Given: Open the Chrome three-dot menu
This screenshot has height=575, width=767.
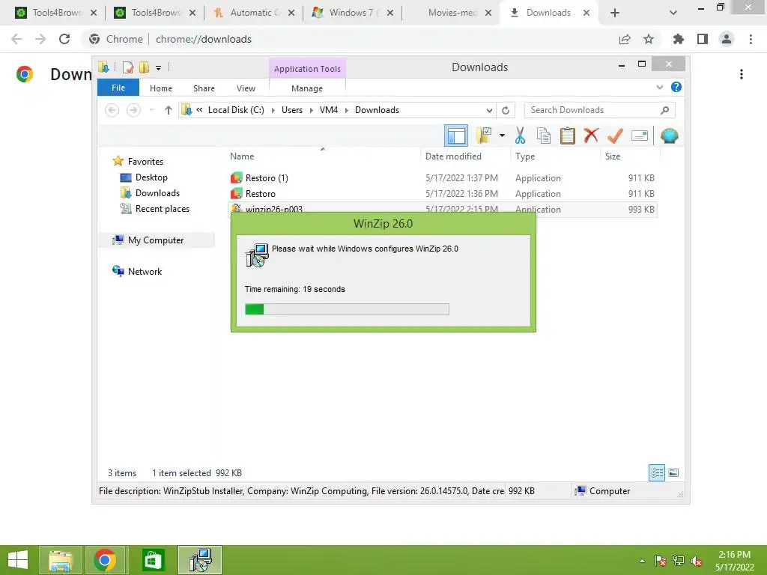Looking at the screenshot, I should 751,39.
